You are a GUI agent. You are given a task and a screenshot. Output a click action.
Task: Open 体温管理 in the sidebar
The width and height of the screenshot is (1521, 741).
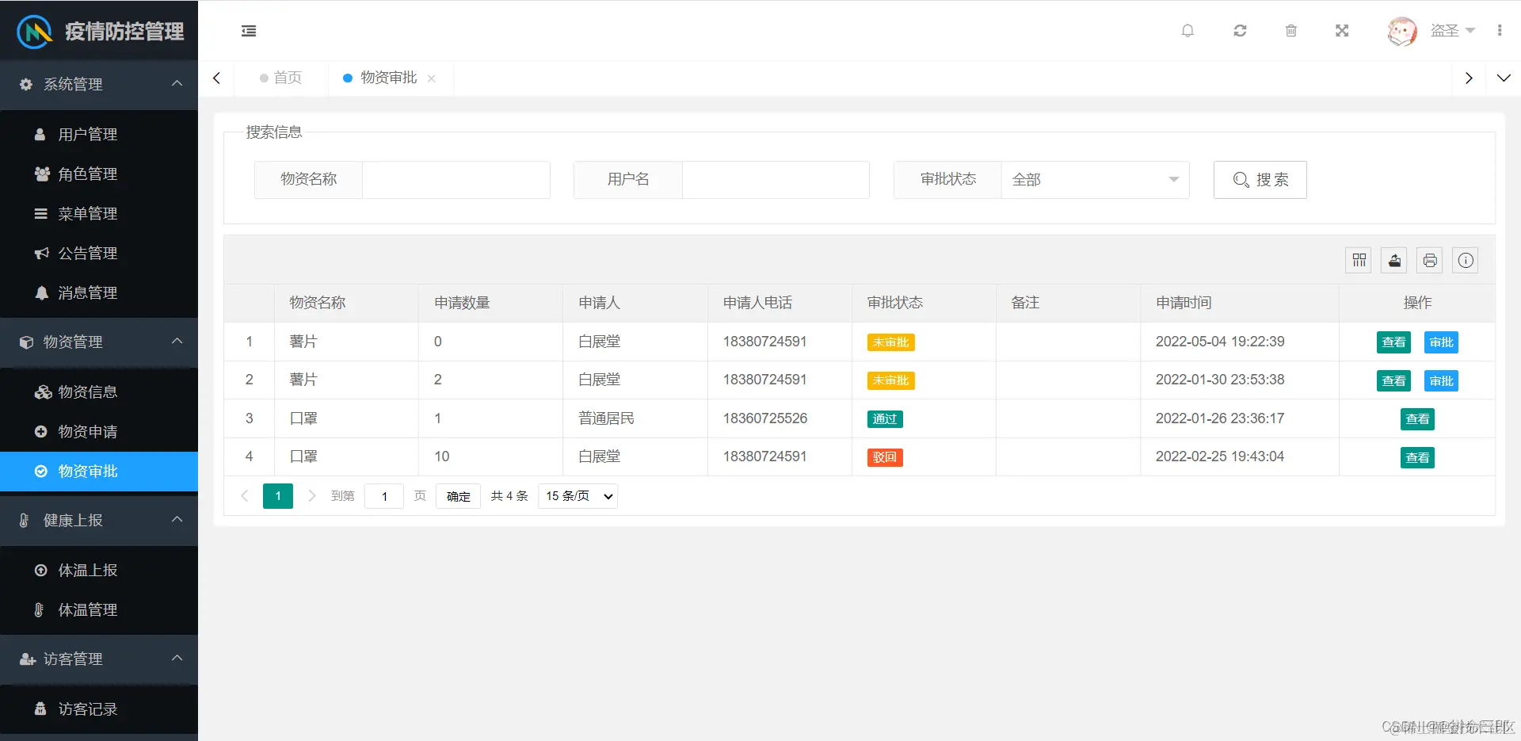(x=99, y=610)
